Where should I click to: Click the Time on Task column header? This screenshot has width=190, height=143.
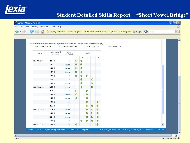click(x=56, y=53)
